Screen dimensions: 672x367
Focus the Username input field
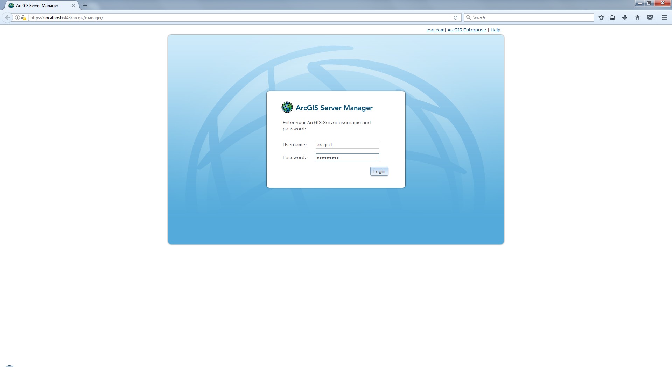[347, 145]
